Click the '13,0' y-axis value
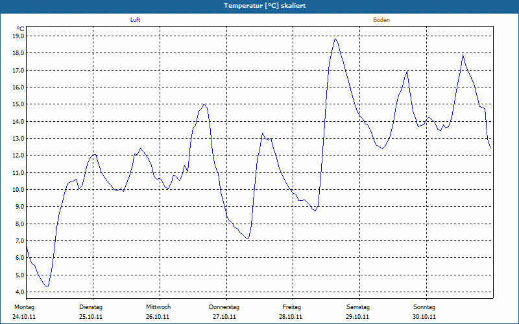This screenshot has width=519, height=324. pos(19,138)
